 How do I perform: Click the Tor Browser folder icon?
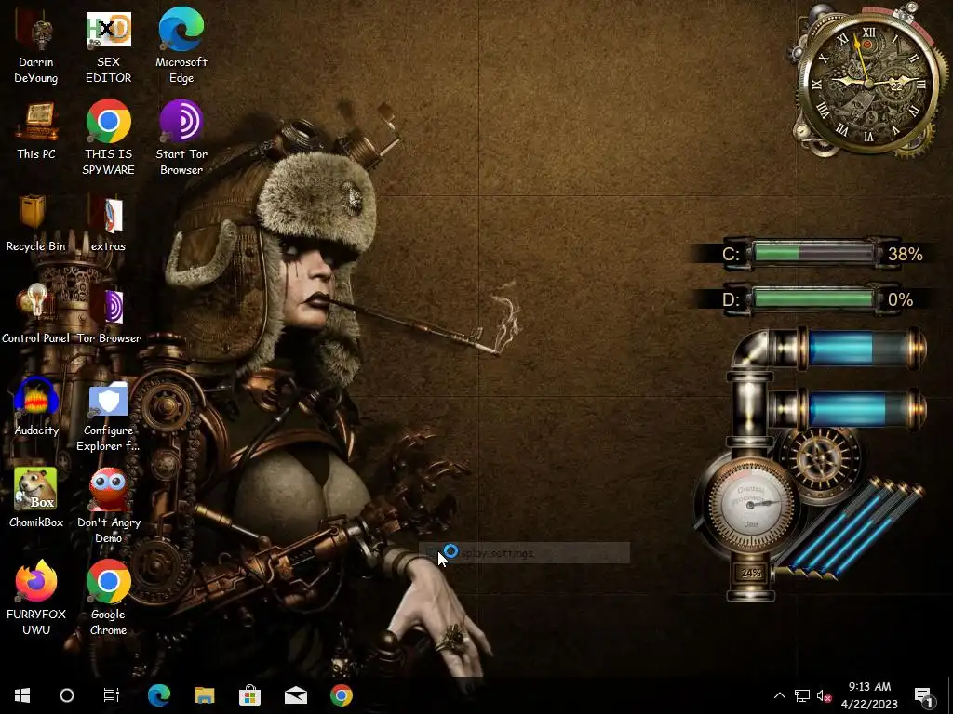tap(109, 317)
